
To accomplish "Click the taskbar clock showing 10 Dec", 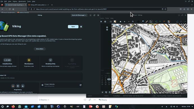I will tap(186, 106).
